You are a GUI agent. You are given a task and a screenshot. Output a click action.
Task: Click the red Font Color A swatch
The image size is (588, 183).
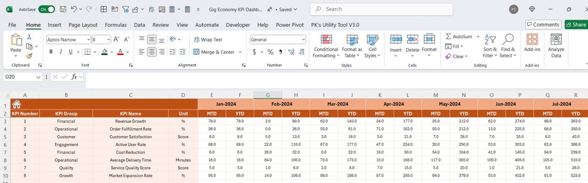click(x=120, y=52)
